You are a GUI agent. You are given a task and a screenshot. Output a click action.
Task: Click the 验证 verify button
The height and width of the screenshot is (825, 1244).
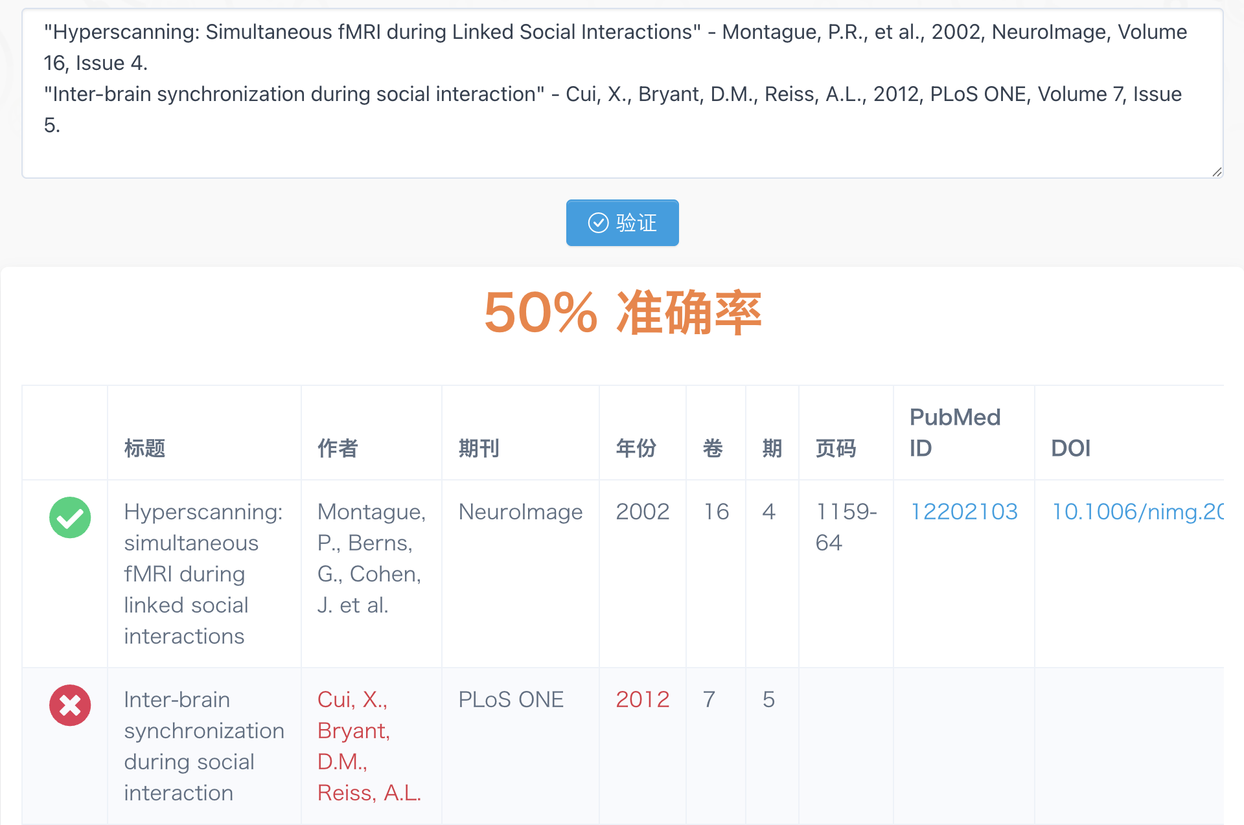tap(622, 223)
